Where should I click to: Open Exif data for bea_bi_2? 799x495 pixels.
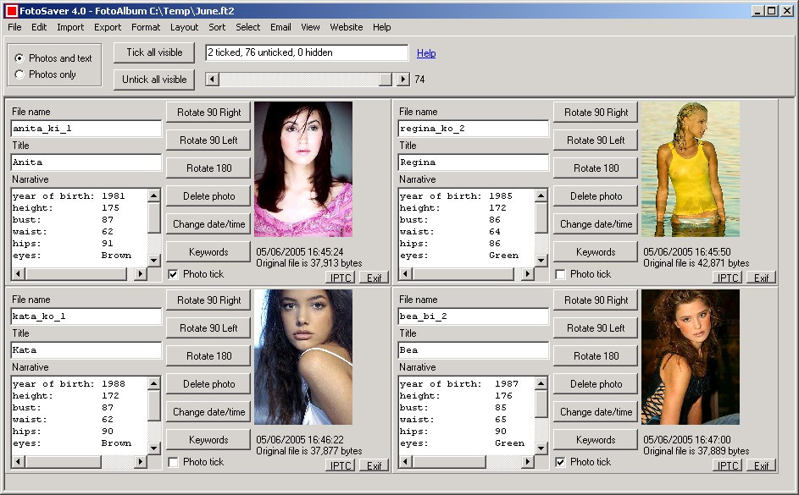[x=761, y=465]
